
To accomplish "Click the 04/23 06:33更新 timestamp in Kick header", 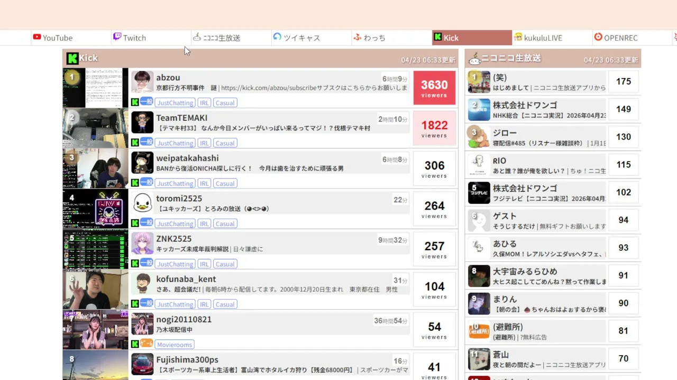I will click(428, 60).
